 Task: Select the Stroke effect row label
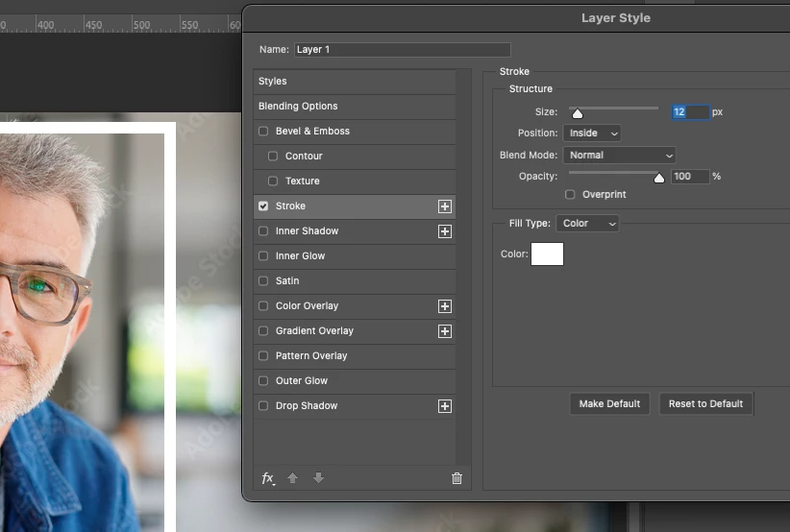point(290,206)
